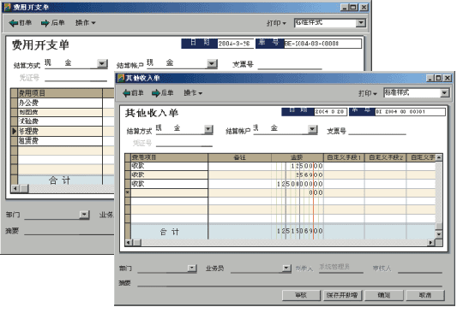This screenshot has width=463, height=313.
Task: Click next-record arrow in 其他收入单 toolbar
Action: pos(156,93)
